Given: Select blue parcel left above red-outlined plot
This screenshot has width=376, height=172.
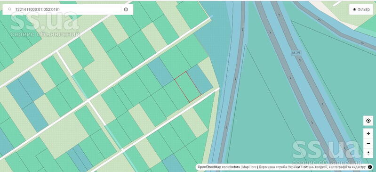Looking at the screenshot, I should coord(160,72).
